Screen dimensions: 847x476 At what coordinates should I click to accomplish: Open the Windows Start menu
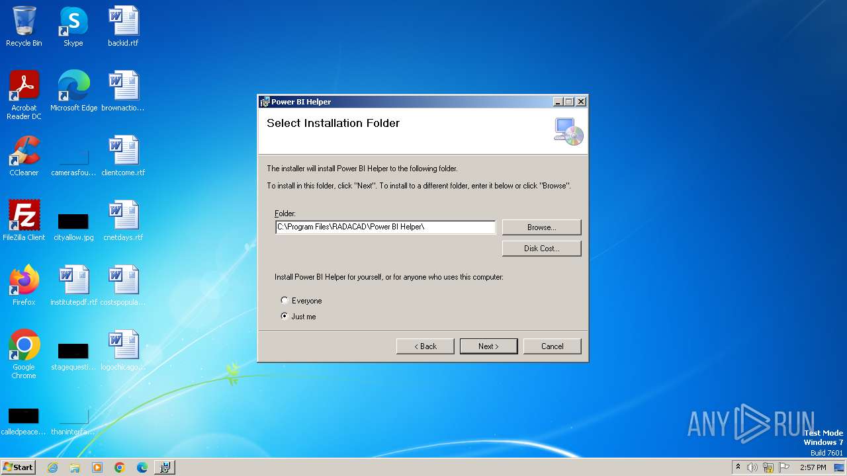tap(19, 467)
